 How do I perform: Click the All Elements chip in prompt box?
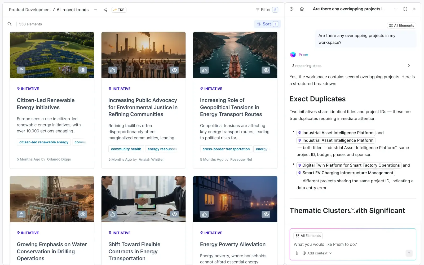point(308,236)
